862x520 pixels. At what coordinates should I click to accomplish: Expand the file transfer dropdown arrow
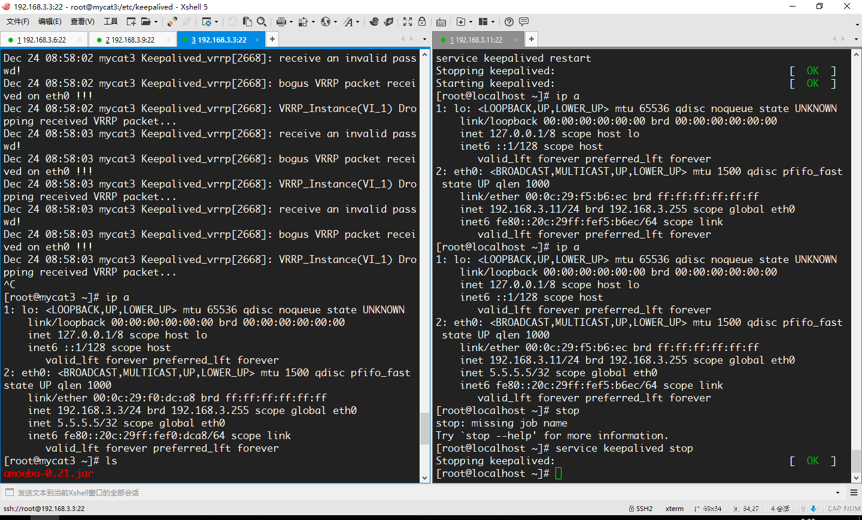tap(313, 22)
